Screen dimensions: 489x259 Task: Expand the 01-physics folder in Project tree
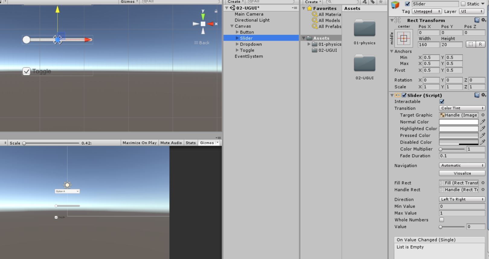pyautogui.click(x=309, y=44)
